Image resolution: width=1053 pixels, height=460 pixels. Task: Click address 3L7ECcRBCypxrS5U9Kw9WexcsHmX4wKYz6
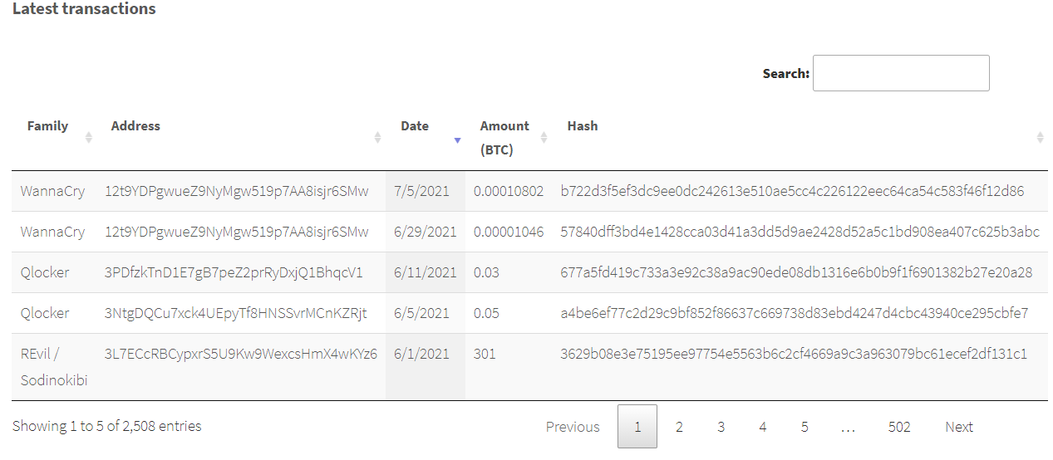241,354
